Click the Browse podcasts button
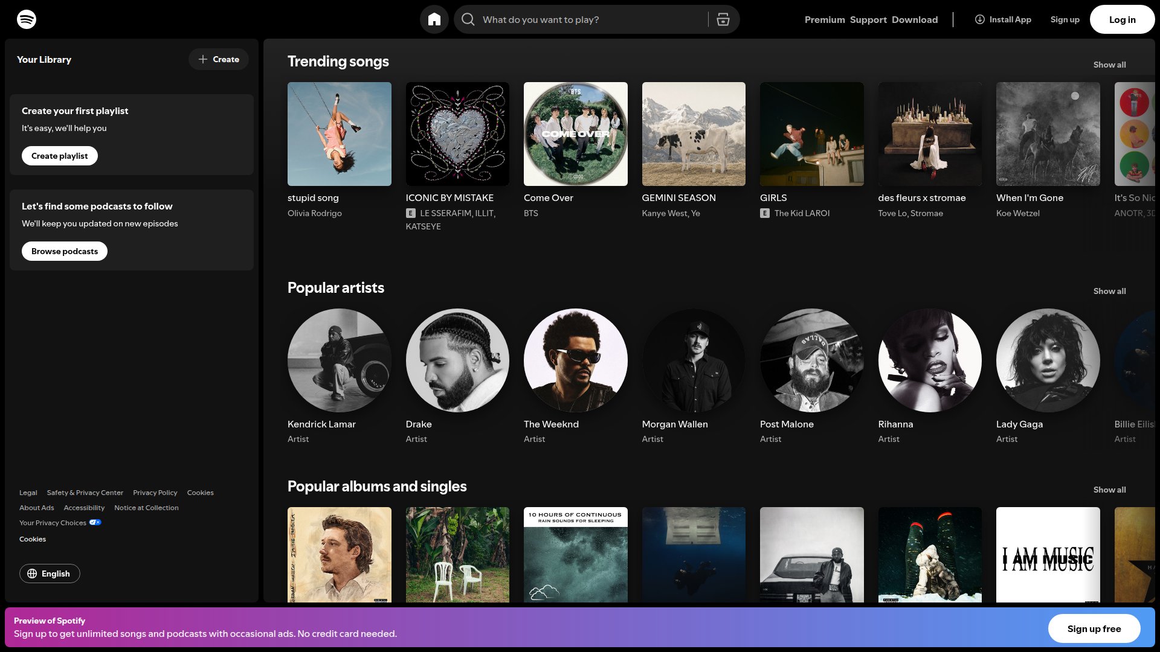Screen dimensions: 1160x652 coord(65,251)
